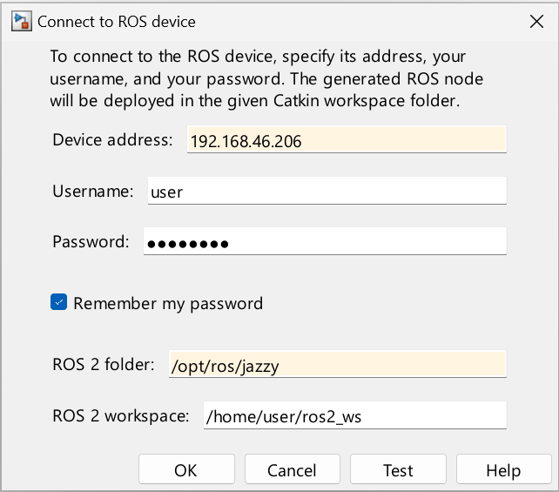
Task: Edit the ROS 2 folder path field
Action: pos(336,365)
